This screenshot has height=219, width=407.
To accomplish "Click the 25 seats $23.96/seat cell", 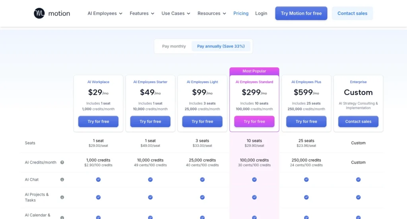I will pos(306,143).
